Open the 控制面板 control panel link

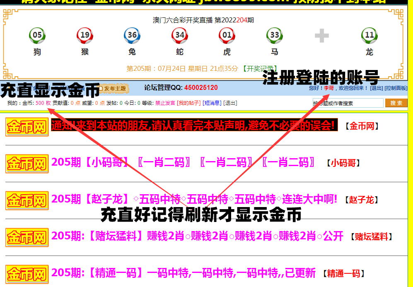pos(396,88)
